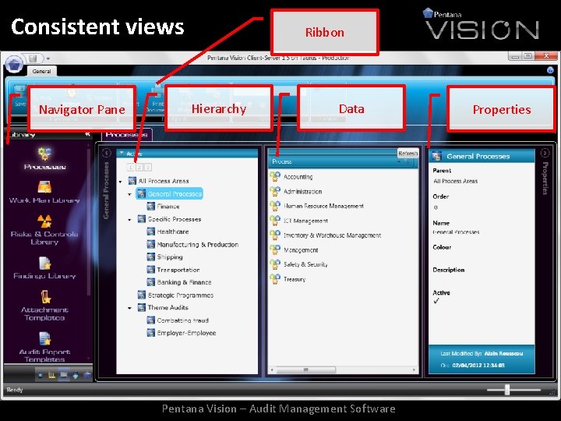Click the blue pentagon icon in navigator bottom strip

pyautogui.click(x=87, y=375)
